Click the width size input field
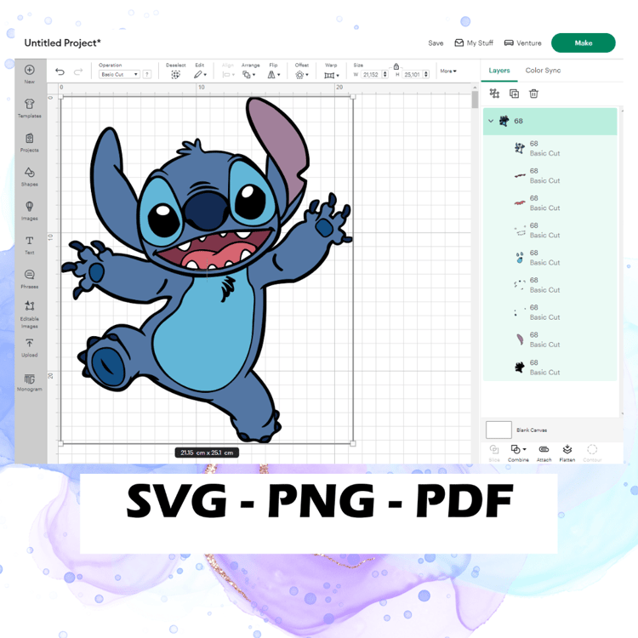Image resolution: width=638 pixels, height=638 pixels. pyautogui.click(x=371, y=75)
